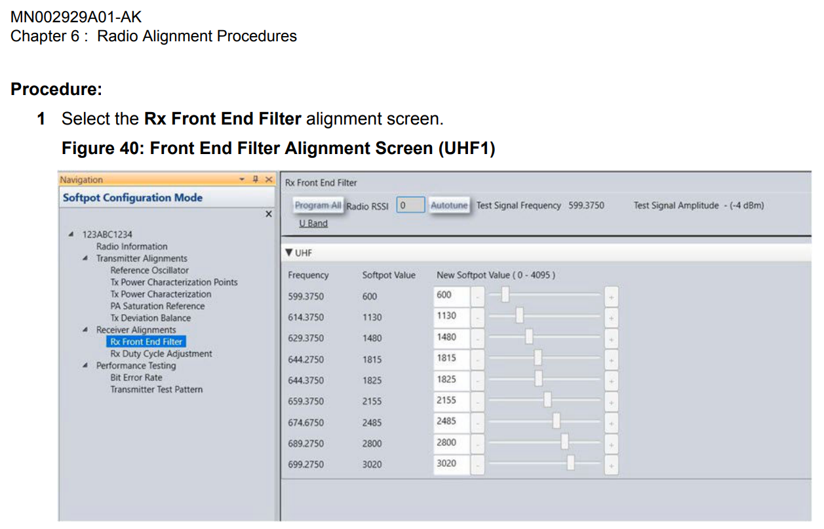The width and height of the screenshot is (824, 529).
Task: Decrease softpot for 629.3750 with minus
Action: [x=478, y=338]
